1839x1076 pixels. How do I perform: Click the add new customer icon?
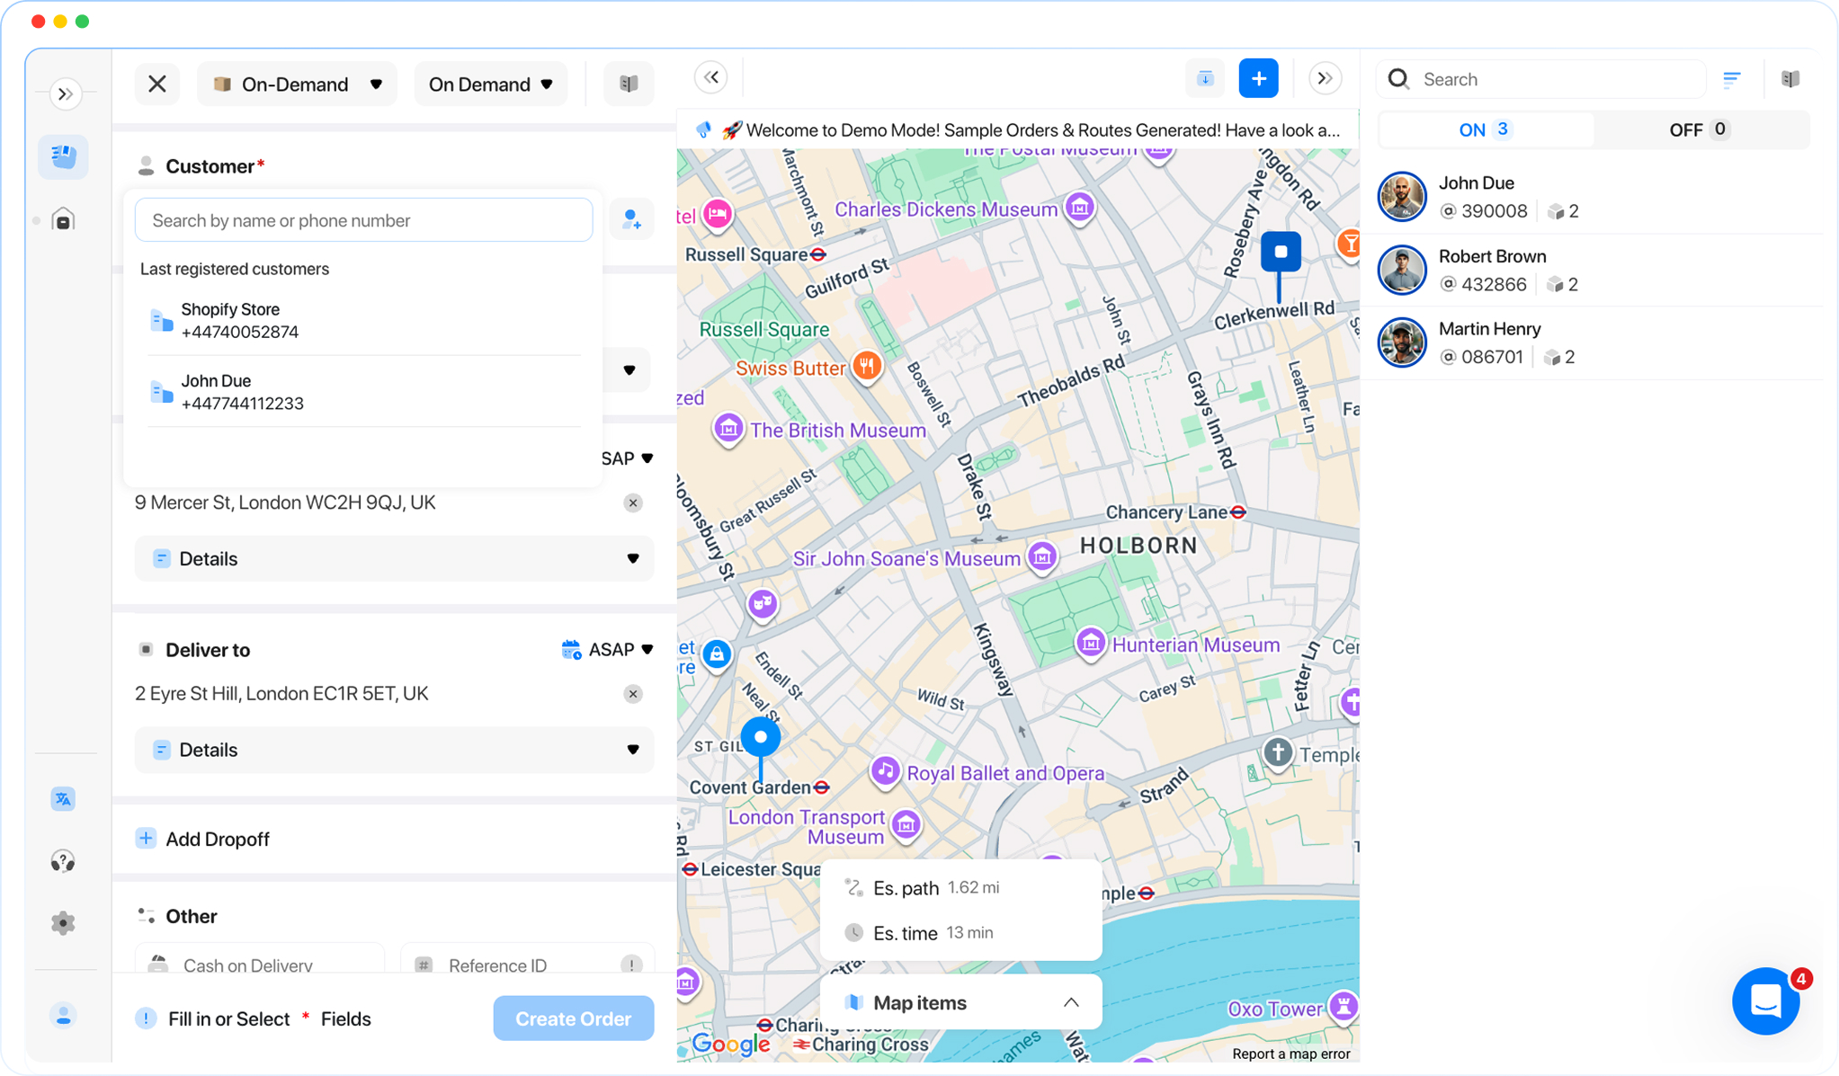[x=631, y=219]
